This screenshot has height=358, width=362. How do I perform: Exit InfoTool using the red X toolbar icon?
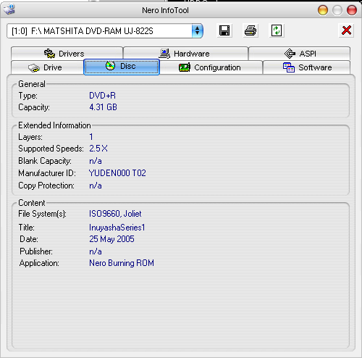coord(346,30)
